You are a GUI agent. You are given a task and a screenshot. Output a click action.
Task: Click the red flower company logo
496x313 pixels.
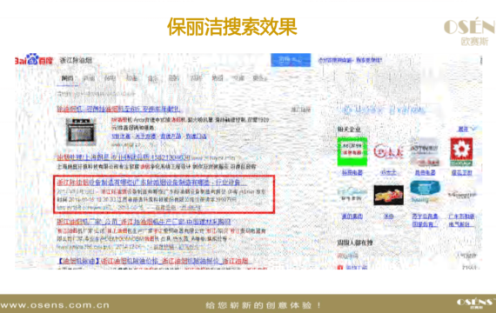[x=461, y=152]
